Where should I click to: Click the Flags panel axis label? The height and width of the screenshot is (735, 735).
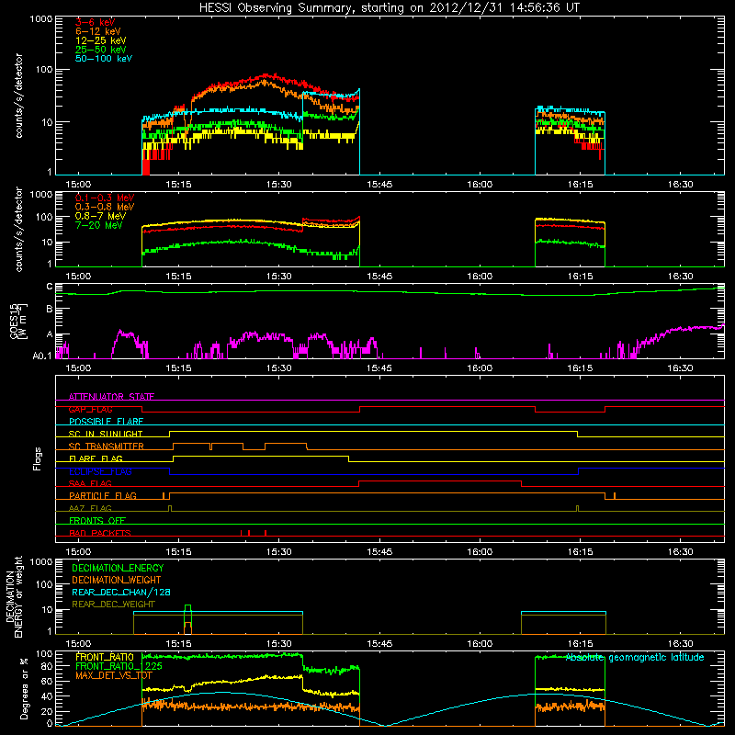pyautogui.click(x=38, y=458)
